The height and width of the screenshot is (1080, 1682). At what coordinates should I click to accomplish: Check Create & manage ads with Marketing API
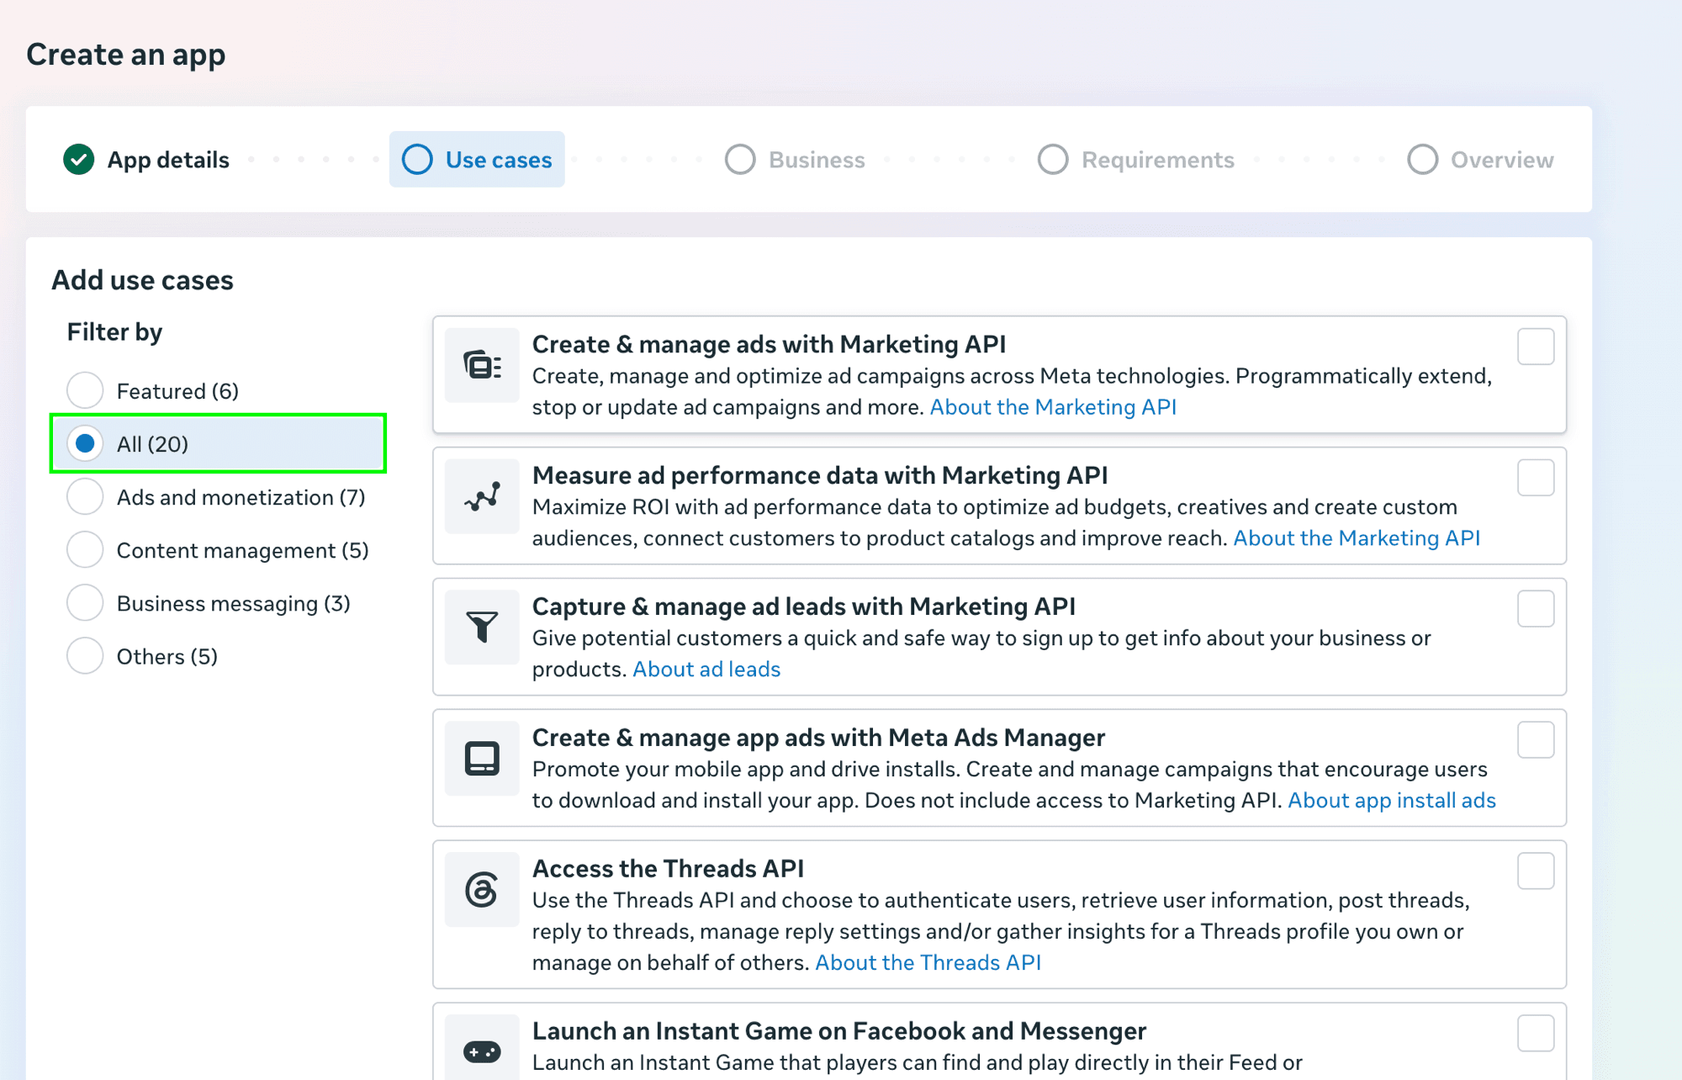click(1536, 347)
